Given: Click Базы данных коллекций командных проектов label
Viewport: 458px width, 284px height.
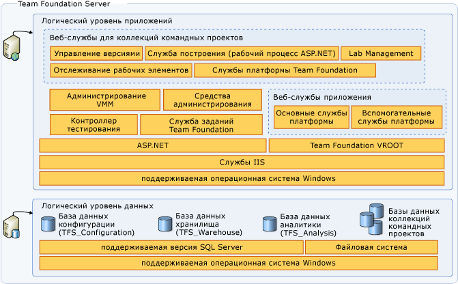Looking at the screenshot, I should pos(414,223).
